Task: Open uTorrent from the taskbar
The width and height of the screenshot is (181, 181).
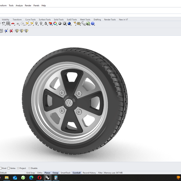Action: click(x=23, y=178)
